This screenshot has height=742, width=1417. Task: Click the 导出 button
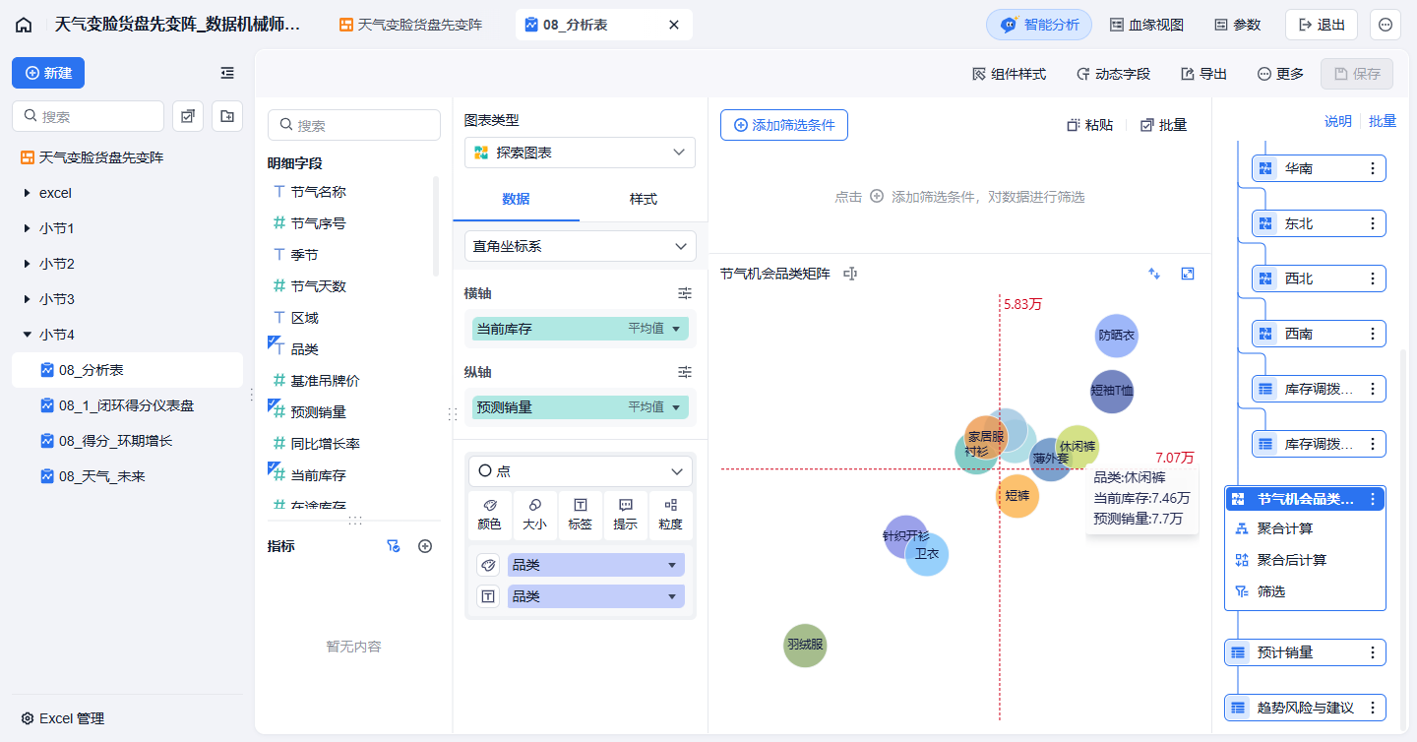(1203, 74)
